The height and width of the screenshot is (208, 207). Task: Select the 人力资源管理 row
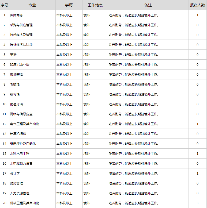tap(20, 193)
